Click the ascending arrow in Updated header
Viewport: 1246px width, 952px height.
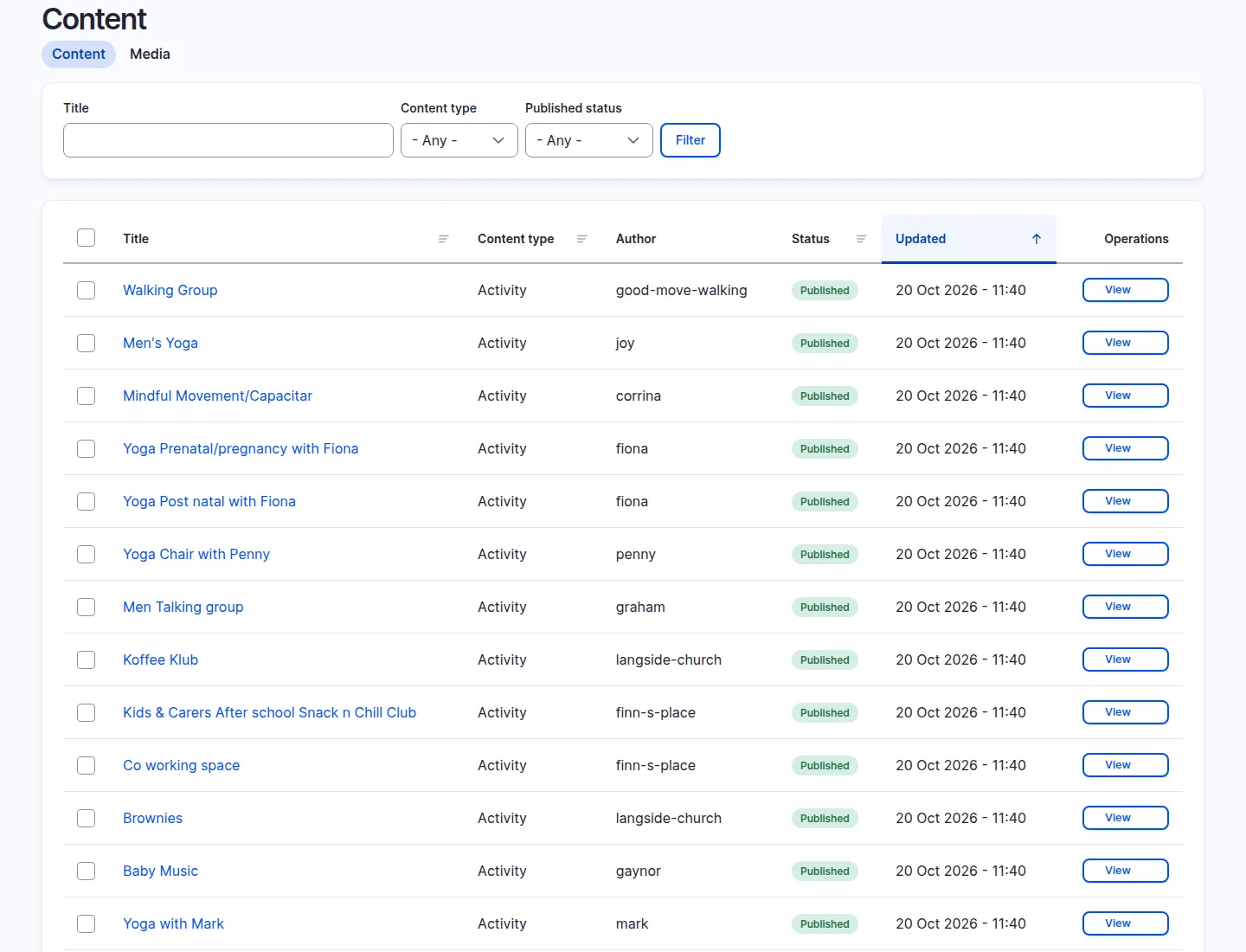point(1036,239)
